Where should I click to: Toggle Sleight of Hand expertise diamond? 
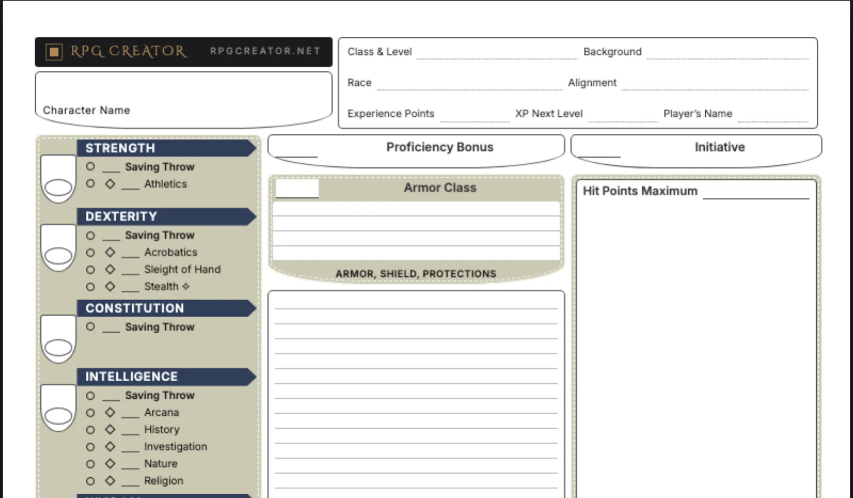(110, 269)
